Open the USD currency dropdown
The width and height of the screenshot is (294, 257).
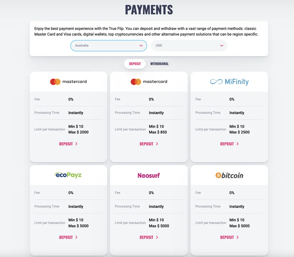click(189, 46)
